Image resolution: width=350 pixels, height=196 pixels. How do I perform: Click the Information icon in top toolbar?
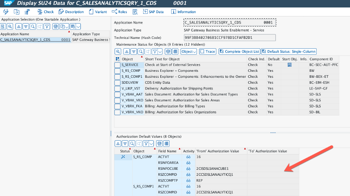pyautogui.click(x=173, y=12)
